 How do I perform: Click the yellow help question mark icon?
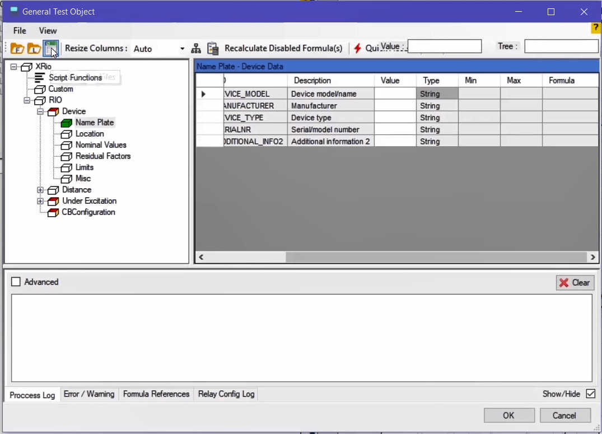(596, 28)
